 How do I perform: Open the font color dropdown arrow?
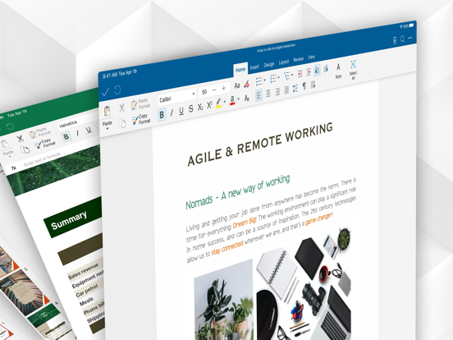pos(238,99)
